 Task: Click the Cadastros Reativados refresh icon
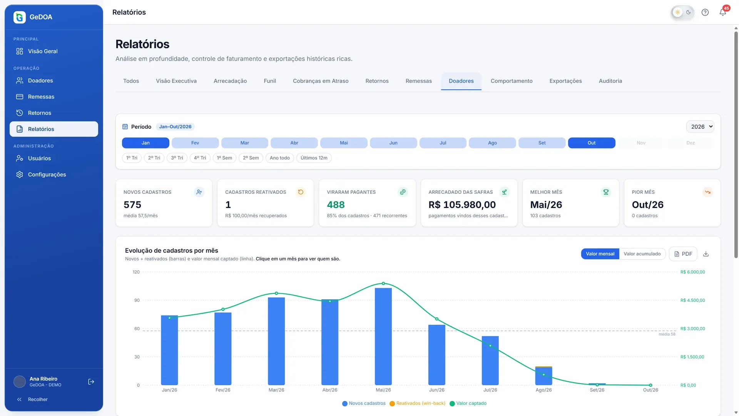pyautogui.click(x=301, y=192)
